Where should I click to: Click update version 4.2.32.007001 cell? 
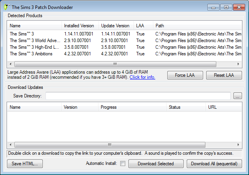point(114,54)
